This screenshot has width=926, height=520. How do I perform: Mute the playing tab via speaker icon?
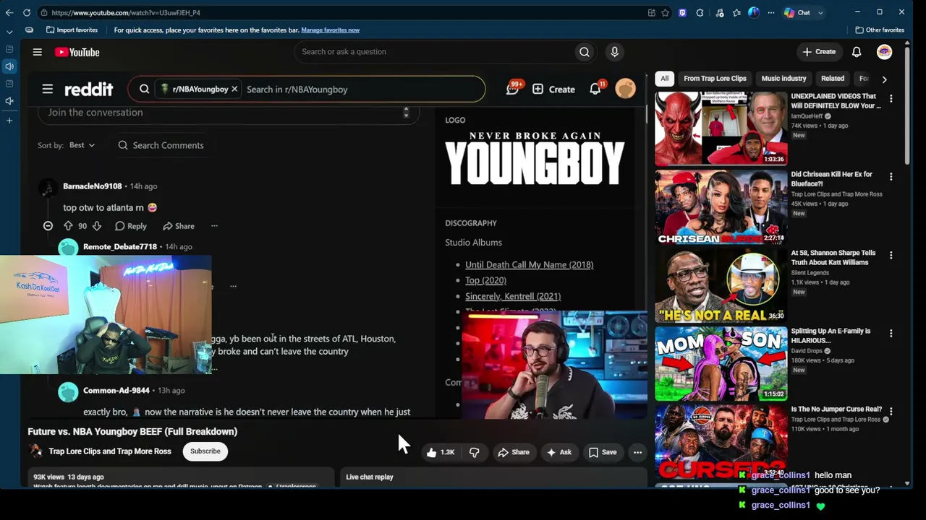click(9, 66)
